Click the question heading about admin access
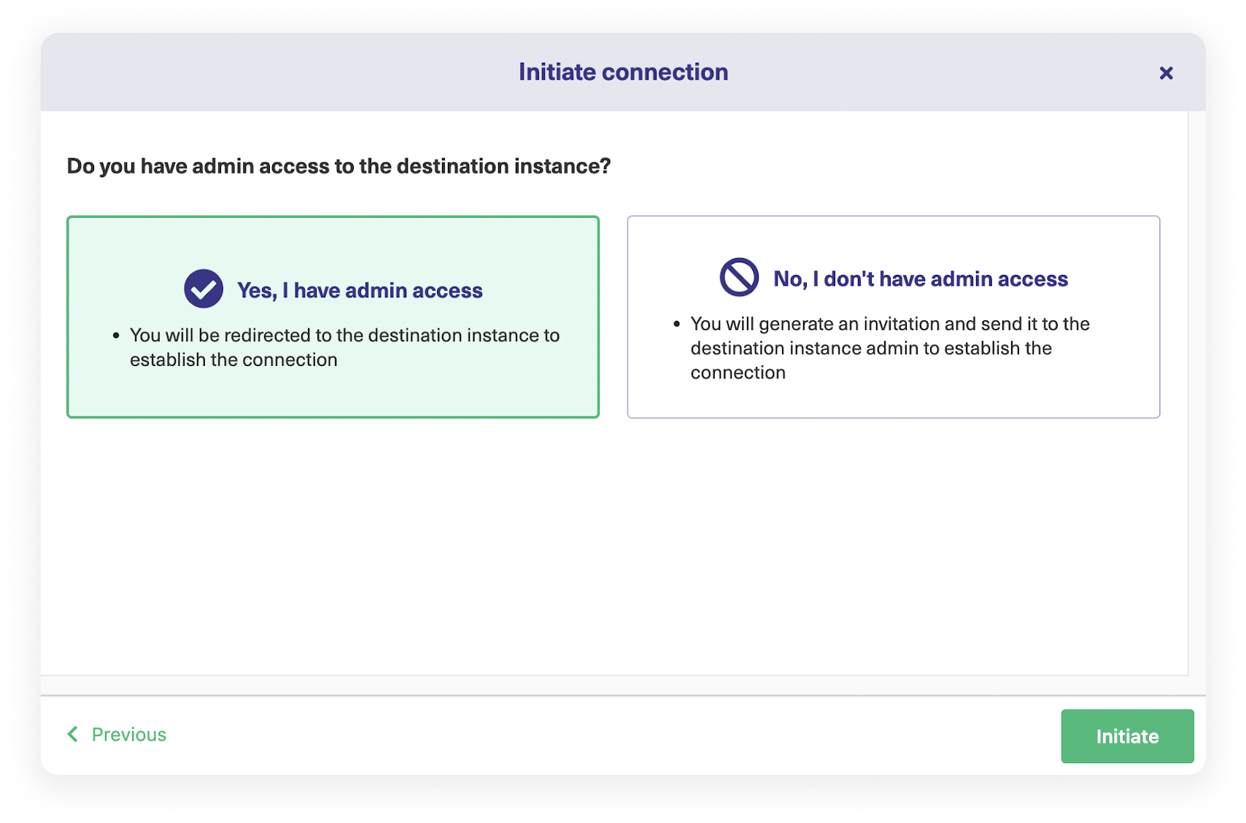The image size is (1246, 823). [x=338, y=165]
